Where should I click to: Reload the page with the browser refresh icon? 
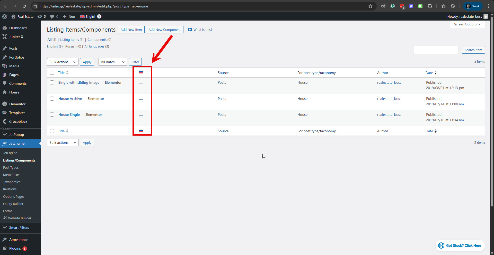(24, 6)
